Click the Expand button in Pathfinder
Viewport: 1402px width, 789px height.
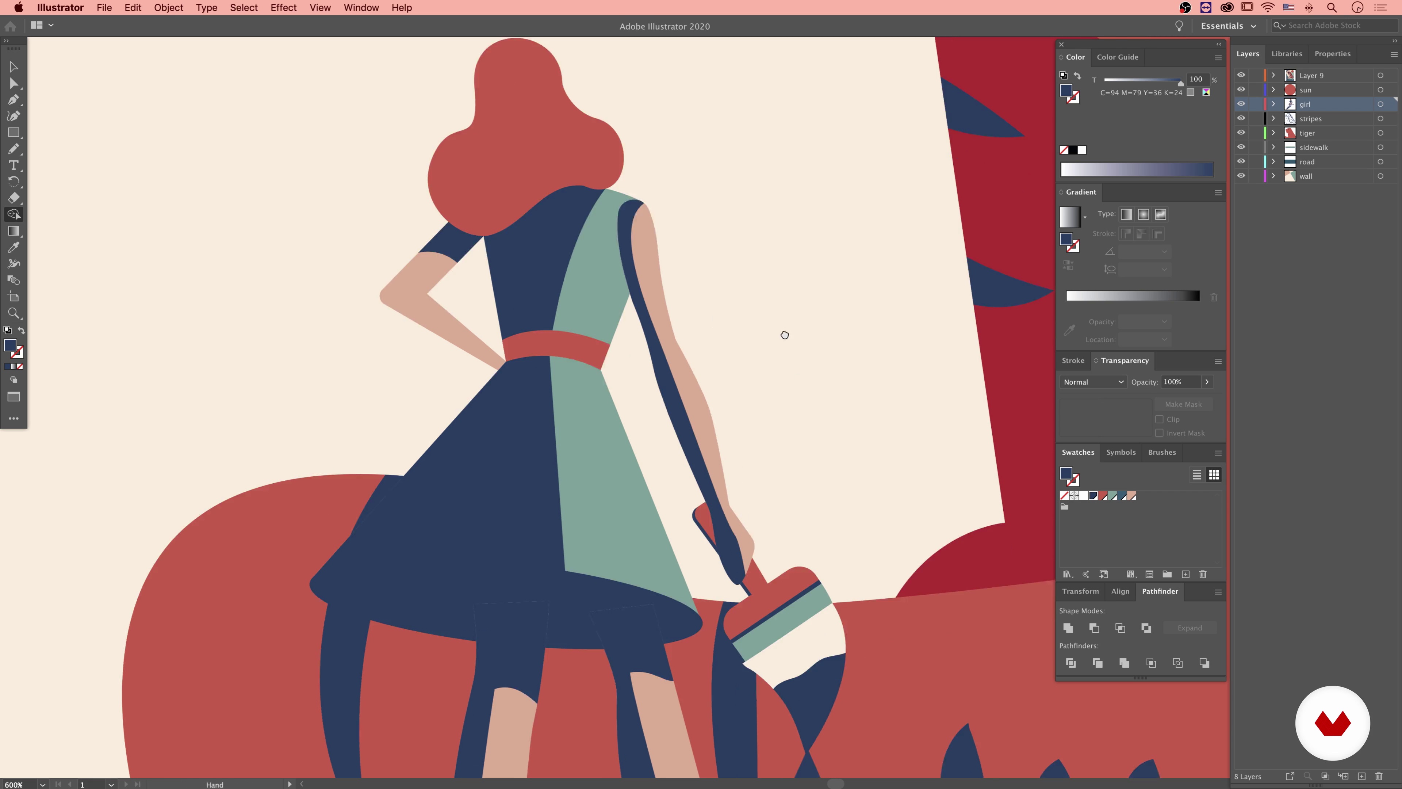point(1190,628)
